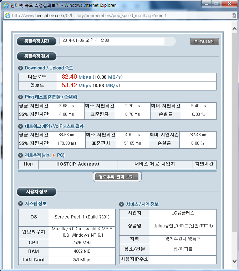Click the 경로추적 결과 보기 button

117,177
